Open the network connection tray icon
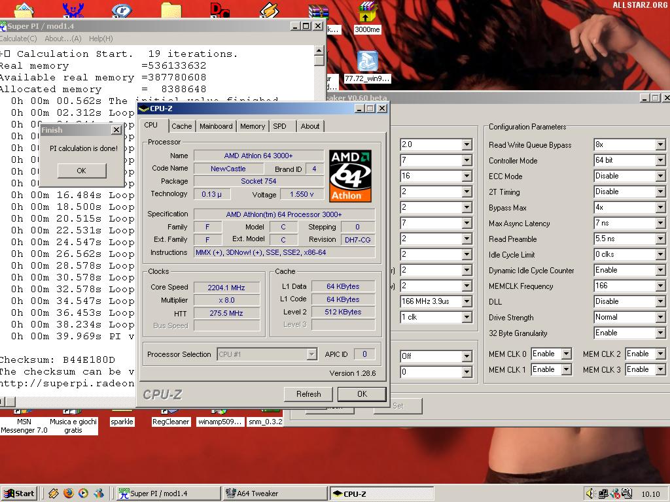The width and height of the screenshot is (670, 502). pyautogui.click(x=603, y=494)
